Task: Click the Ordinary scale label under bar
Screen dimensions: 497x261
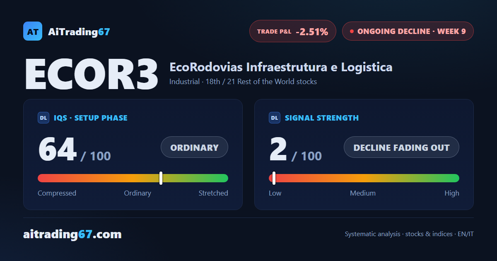Action: coord(138,193)
